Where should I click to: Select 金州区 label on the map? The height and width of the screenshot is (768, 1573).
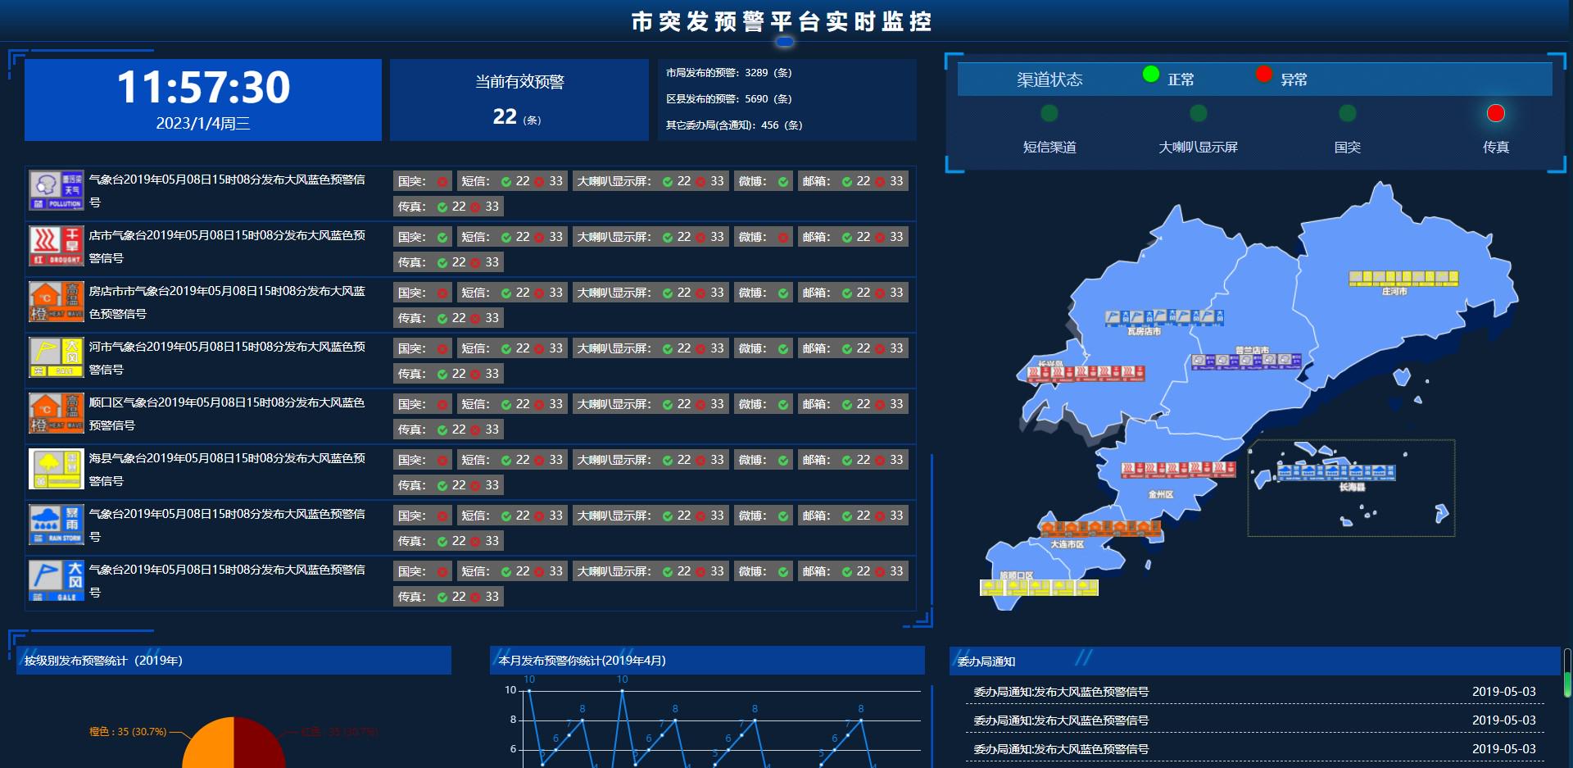coord(1161,494)
